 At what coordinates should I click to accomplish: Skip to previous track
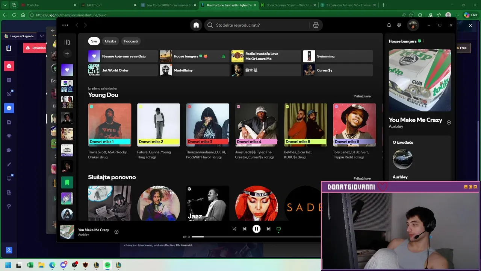[x=245, y=229]
